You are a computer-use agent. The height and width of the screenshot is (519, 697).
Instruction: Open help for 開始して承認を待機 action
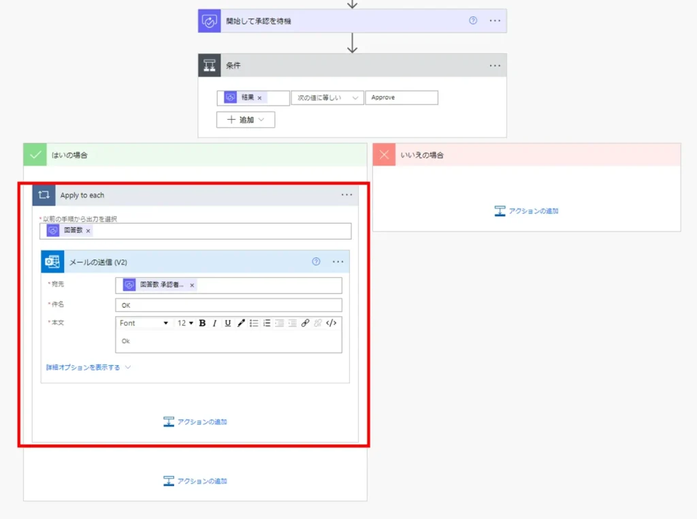pos(473,20)
